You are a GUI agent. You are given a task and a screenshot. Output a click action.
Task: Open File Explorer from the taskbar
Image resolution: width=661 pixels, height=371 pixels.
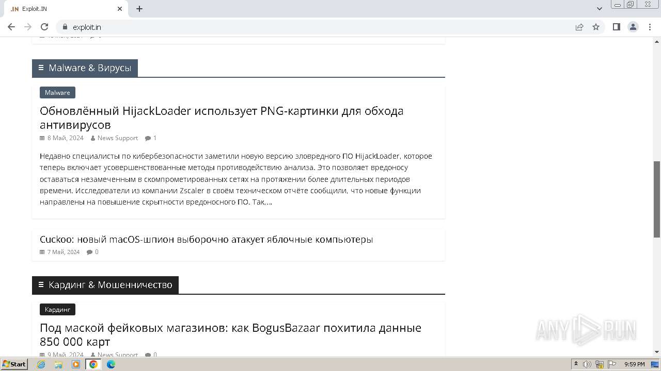pyautogui.click(x=58, y=364)
